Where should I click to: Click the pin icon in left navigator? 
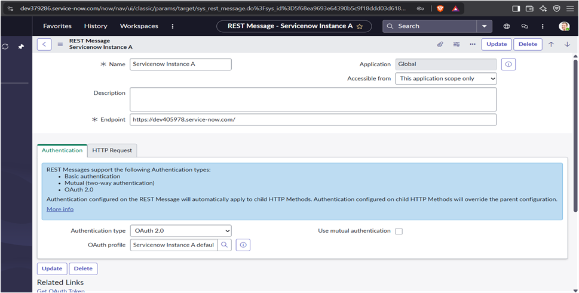click(21, 47)
